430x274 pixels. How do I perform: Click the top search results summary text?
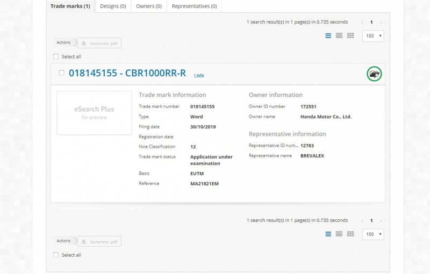tap(297, 22)
